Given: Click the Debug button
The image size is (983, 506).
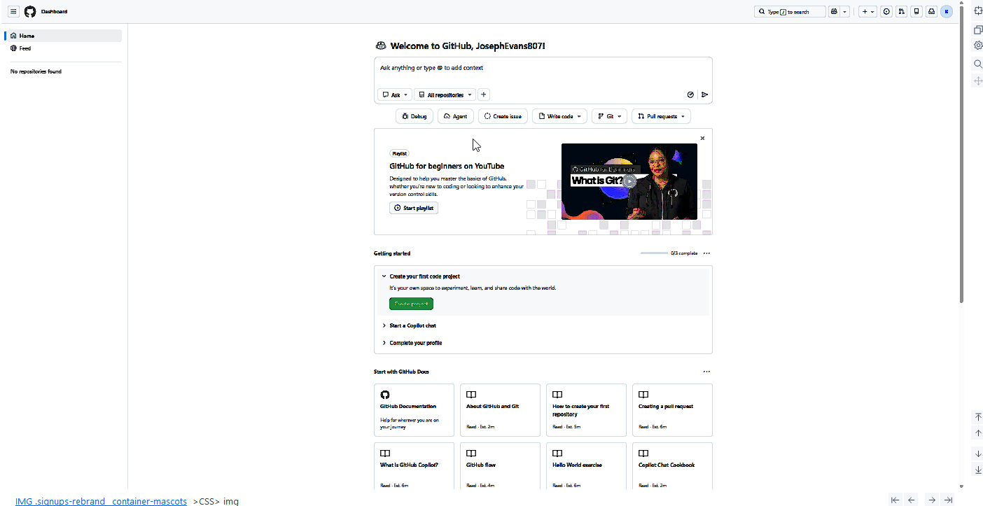Looking at the screenshot, I should 414,116.
